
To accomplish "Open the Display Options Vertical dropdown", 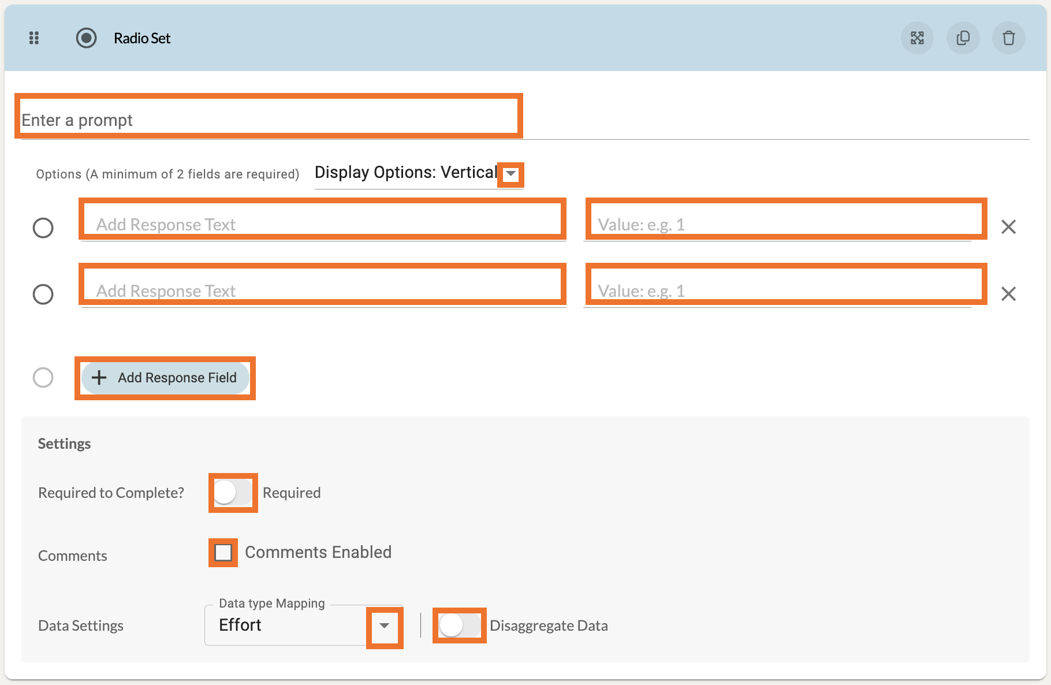I will 510,174.
